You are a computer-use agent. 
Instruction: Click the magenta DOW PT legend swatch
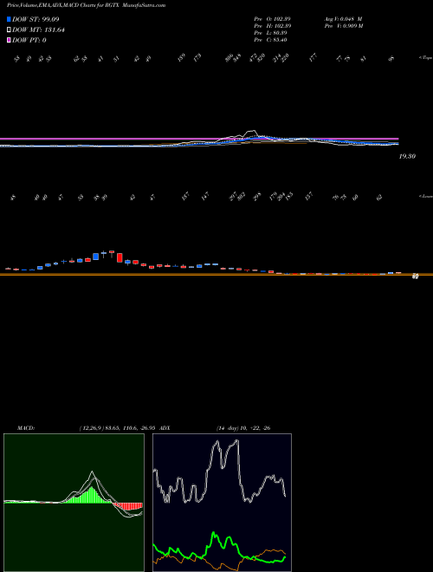pos(9,40)
